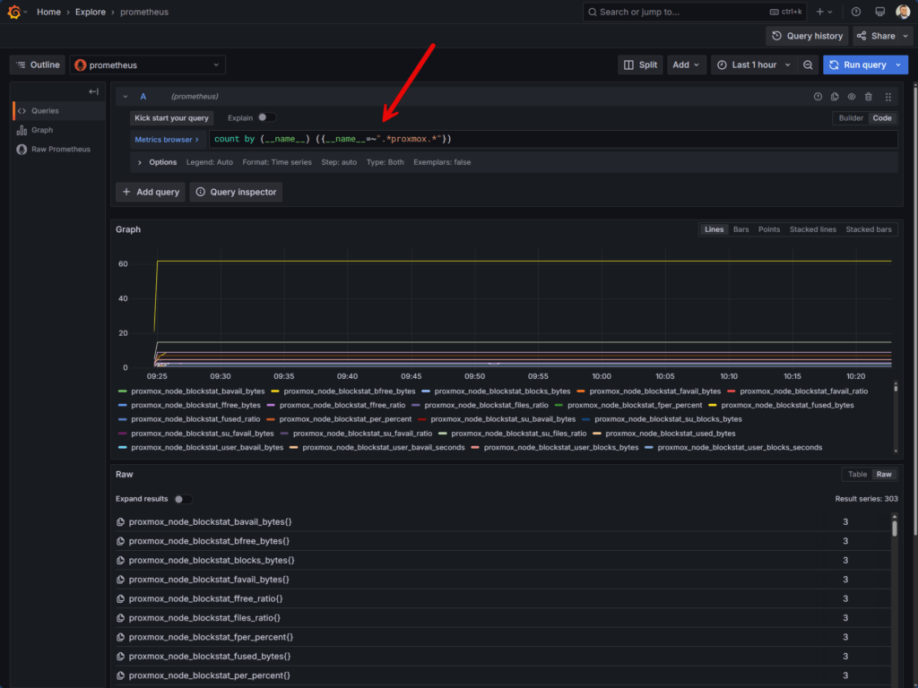Click the query A drag handle icon

click(888, 97)
